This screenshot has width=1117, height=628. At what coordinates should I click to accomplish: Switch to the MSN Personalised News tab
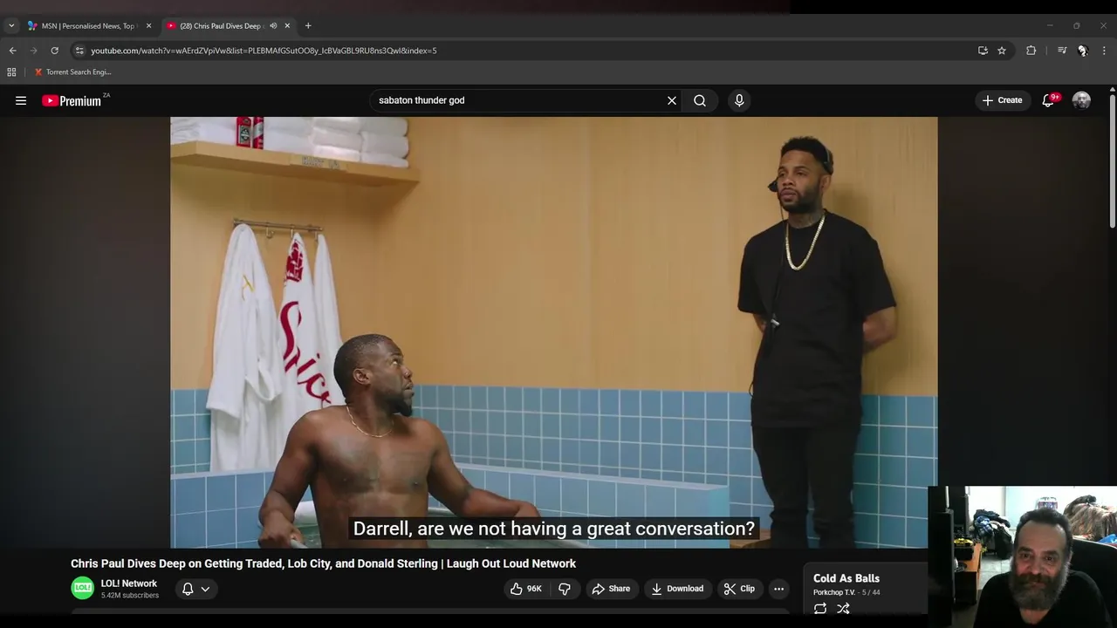89,26
